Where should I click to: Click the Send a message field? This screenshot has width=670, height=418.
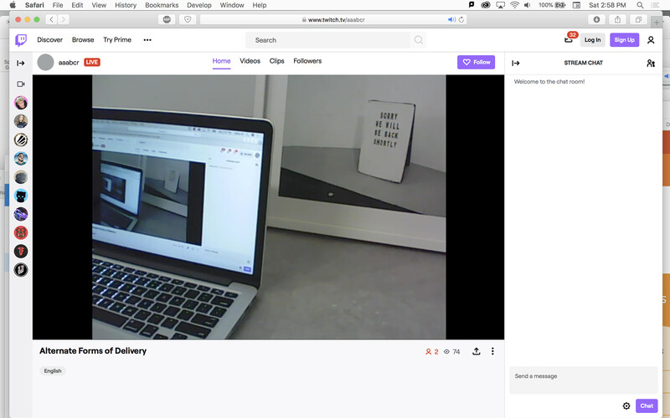(583, 380)
